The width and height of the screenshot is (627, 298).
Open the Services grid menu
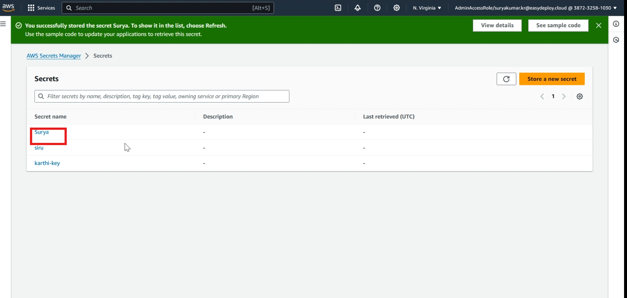pos(41,8)
